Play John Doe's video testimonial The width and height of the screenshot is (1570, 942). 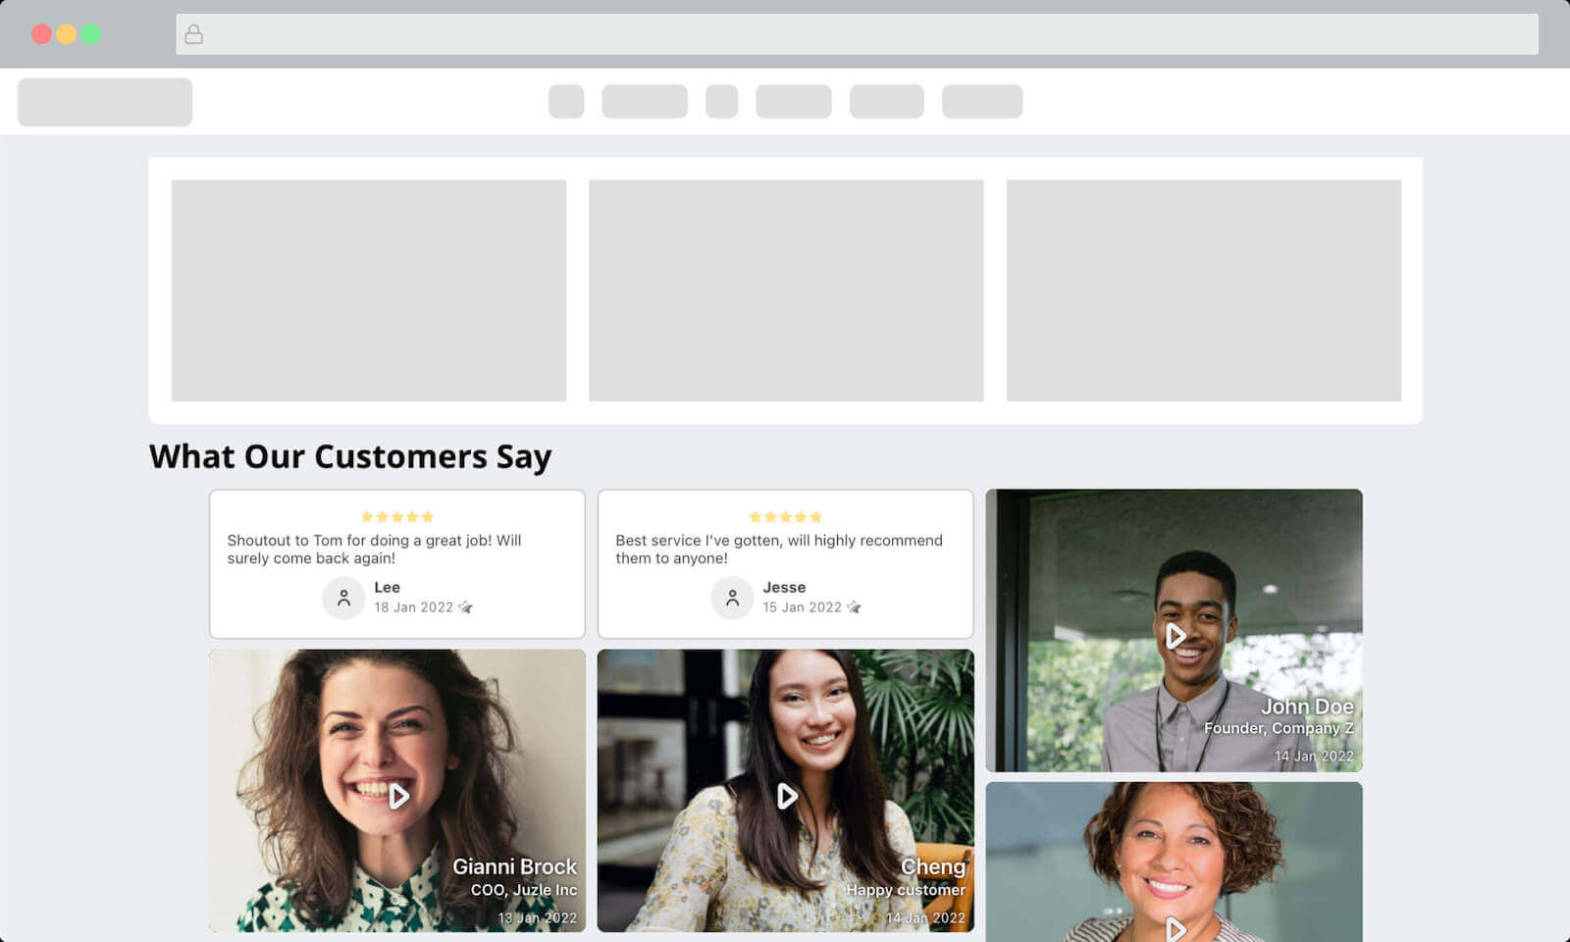click(1176, 635)
